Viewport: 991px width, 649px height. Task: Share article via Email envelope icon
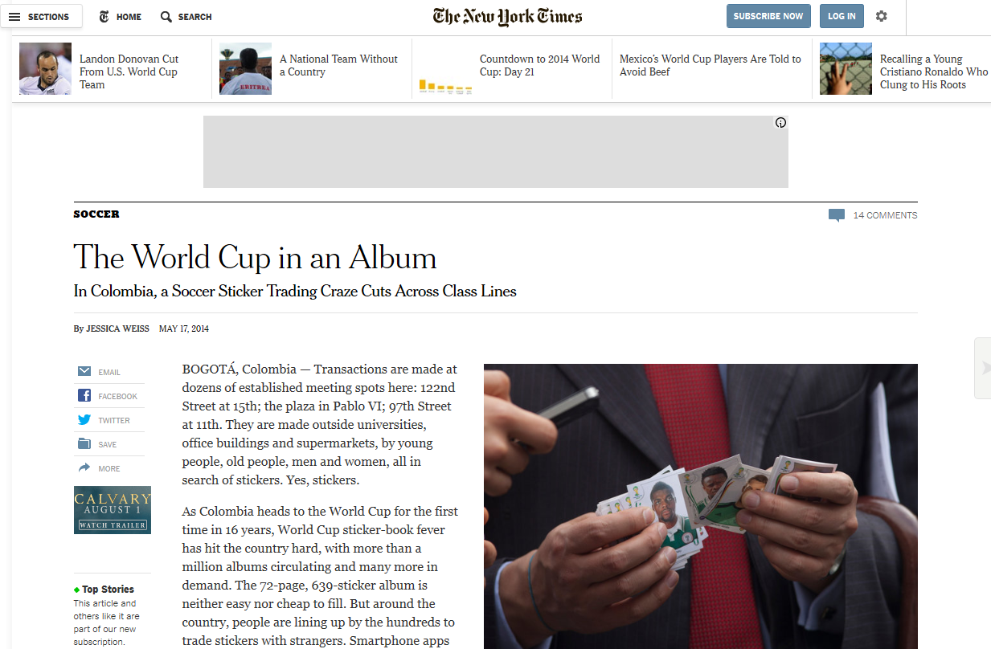coord(84,371)
